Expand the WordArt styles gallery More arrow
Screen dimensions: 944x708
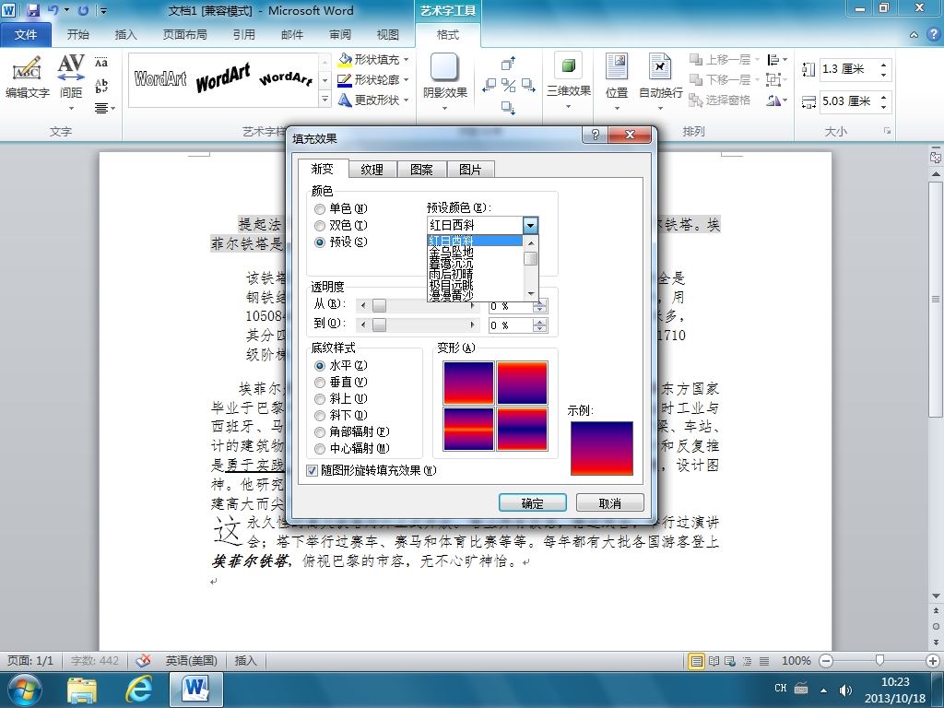tap(324, 100)
